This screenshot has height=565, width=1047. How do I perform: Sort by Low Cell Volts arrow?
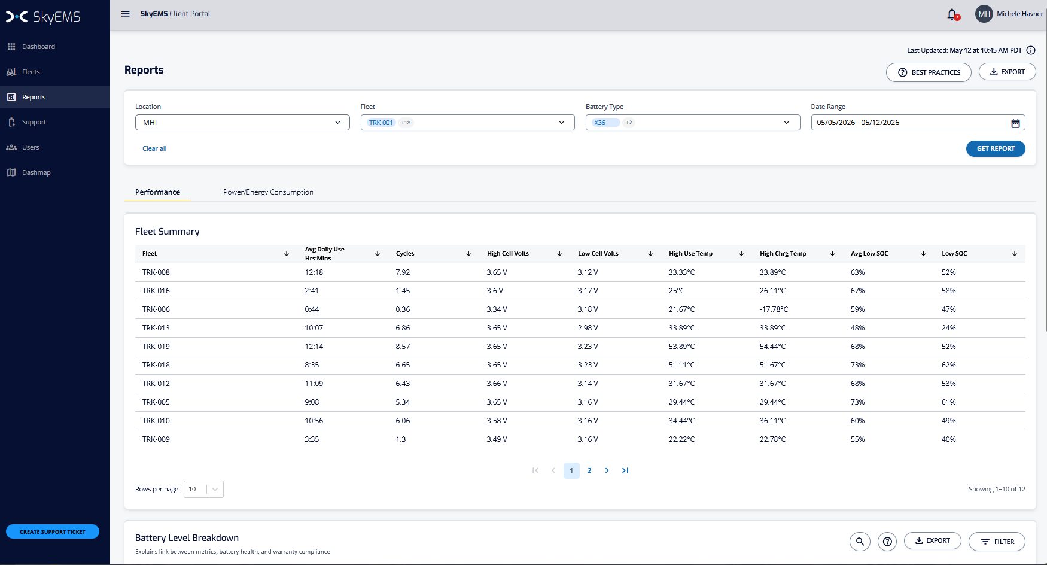point(650,254)
